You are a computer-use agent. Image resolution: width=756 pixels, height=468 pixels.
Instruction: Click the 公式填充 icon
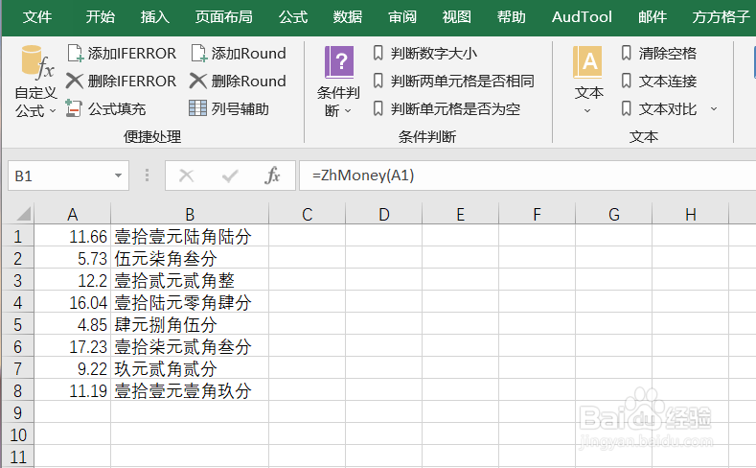(73, 108)
